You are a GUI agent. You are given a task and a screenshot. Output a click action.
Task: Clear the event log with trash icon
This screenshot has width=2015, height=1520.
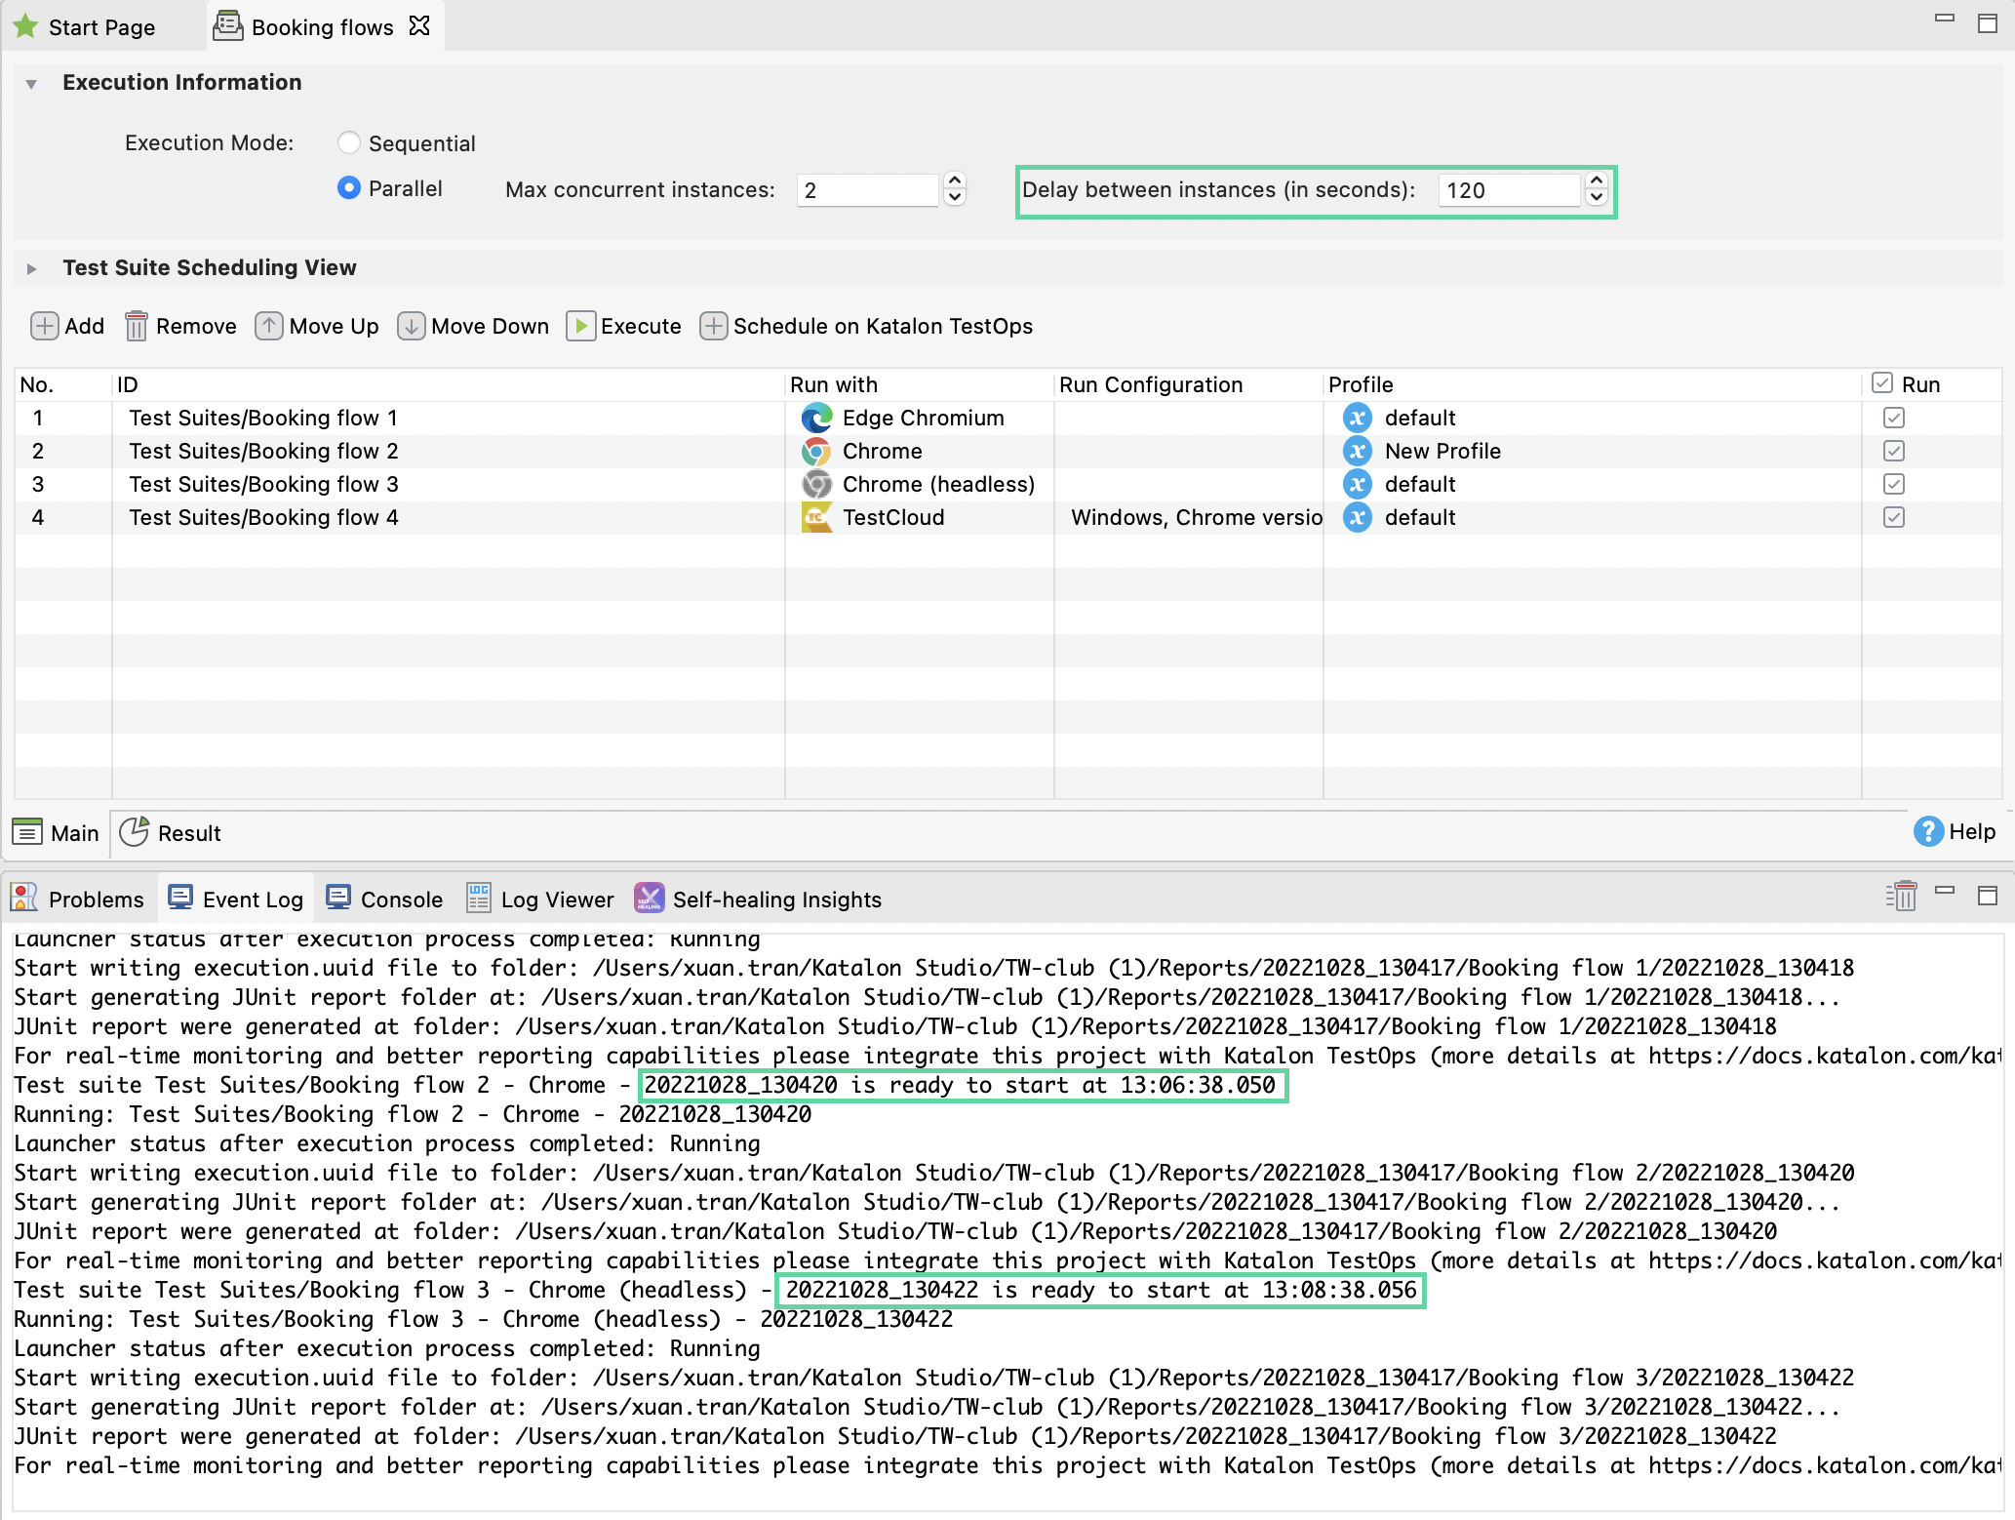[1901, 896]
